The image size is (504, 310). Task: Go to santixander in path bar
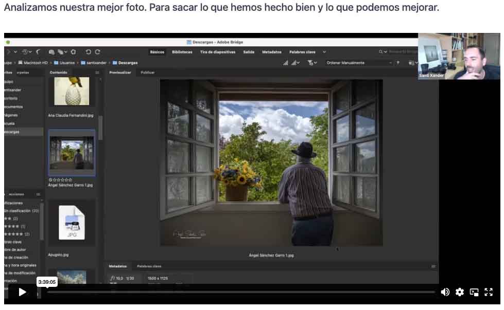tap(94, 63)
